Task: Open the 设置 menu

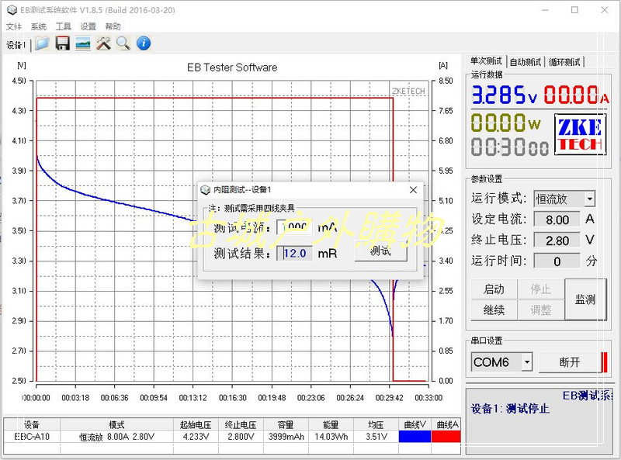Action: [x=88, y=26]
